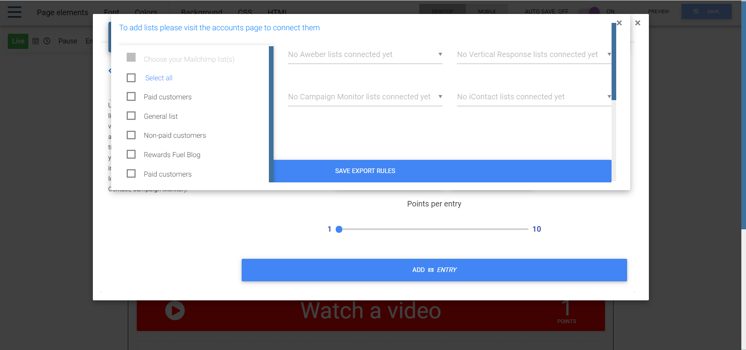Click the Points per entry slider handle
The image size is (746, 350).
coord(339,229)
